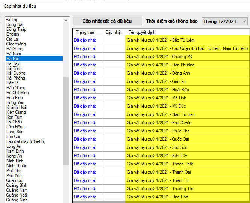250x203 pixels.
Task: Select 'Đồng Nai' in province list
Action: pyautogui.click(x=15, y=24)
